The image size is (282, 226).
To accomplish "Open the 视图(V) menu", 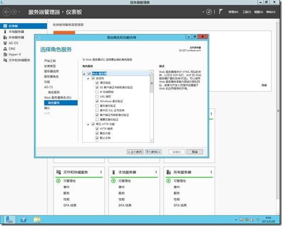I will [259, 12].
